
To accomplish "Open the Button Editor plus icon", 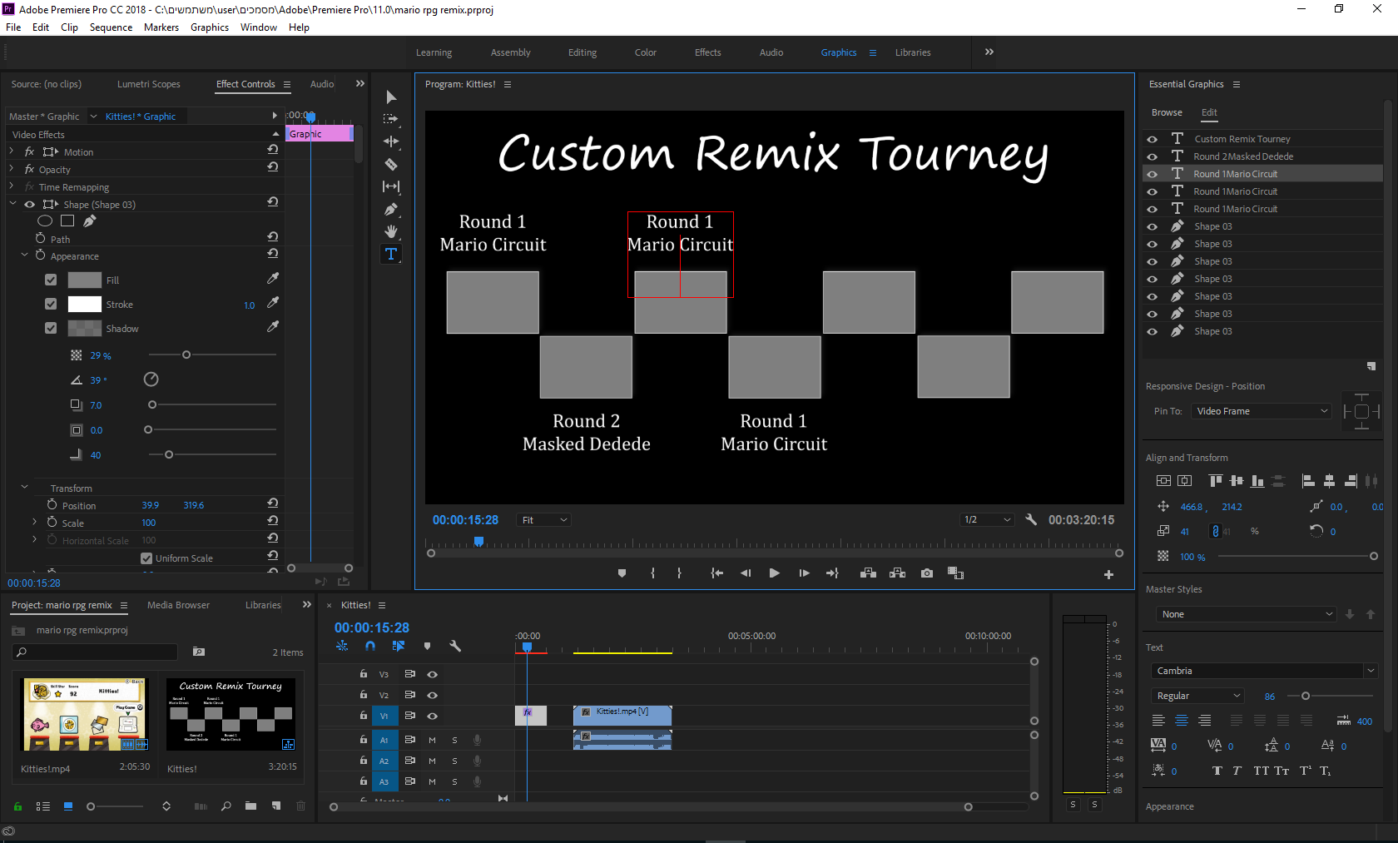I will (x=1108, y=574).
